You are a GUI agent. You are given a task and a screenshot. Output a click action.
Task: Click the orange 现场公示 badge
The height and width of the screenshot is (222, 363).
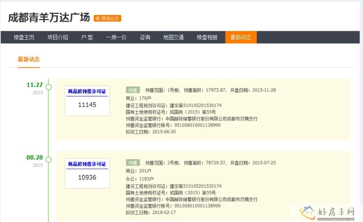107,18
